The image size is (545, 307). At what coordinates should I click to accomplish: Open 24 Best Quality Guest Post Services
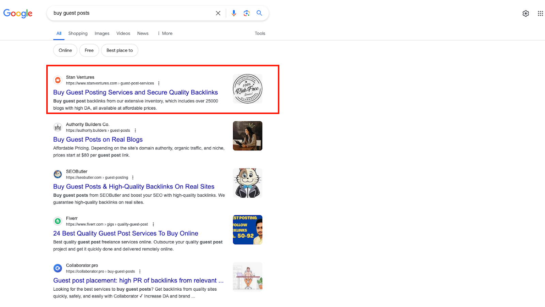(126, 233)
